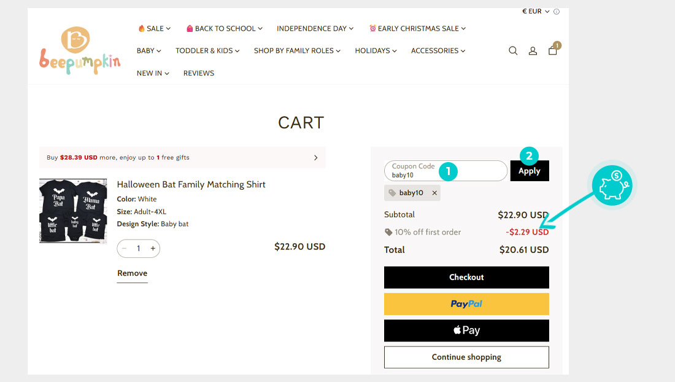Focus the Coupon Code input field
This screenshot has height=382, width=675.
point(445,171)
